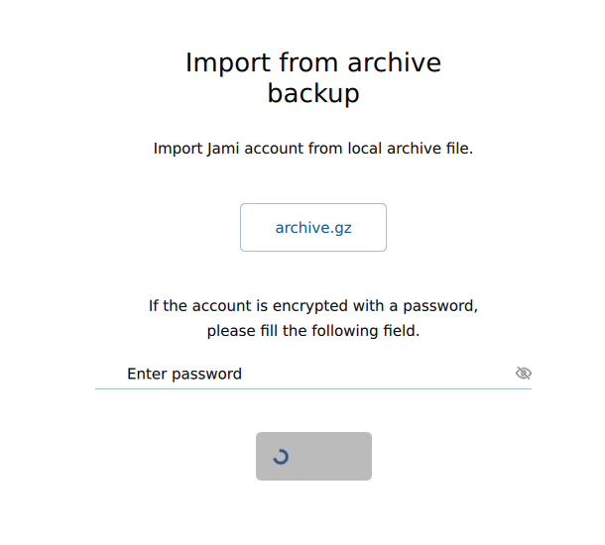Click the word 'password' in the encryption notice
The image size is (605, 545).
point(440,306)
